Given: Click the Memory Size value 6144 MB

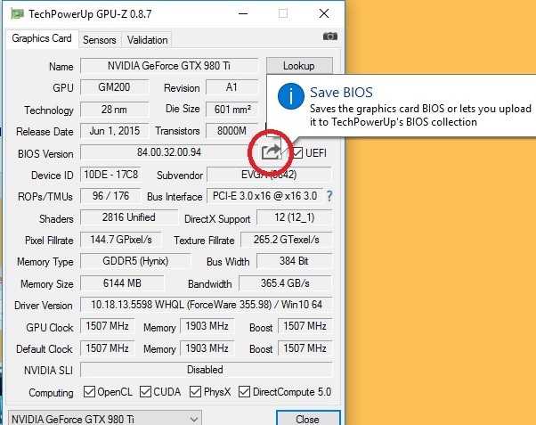Looking at the screenshot, I should pyautogui.click(x=122, y=283).
